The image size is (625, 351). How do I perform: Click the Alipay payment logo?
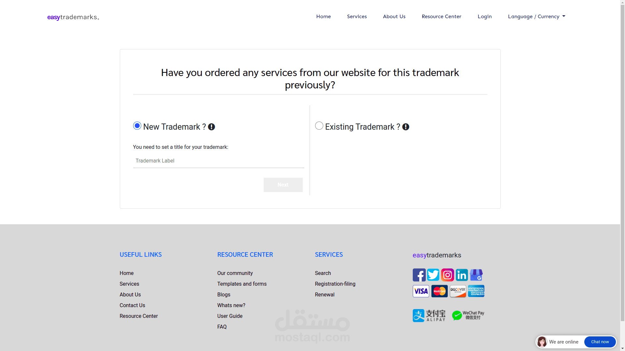[x=429, y=316]
